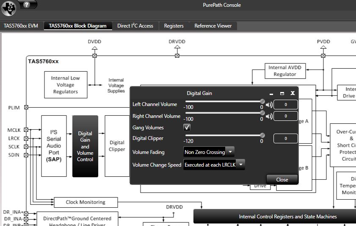Open the Digital Gain and Volume Control block
The height and width of the screenshot is (226, 356).
click(85, 146)
